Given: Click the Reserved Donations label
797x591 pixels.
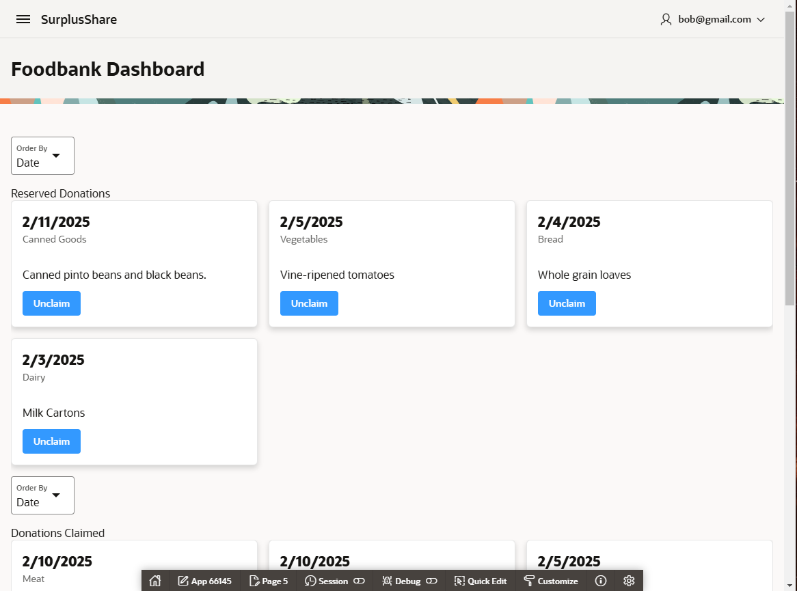Looking at the screenshot, I should (60, 193).
